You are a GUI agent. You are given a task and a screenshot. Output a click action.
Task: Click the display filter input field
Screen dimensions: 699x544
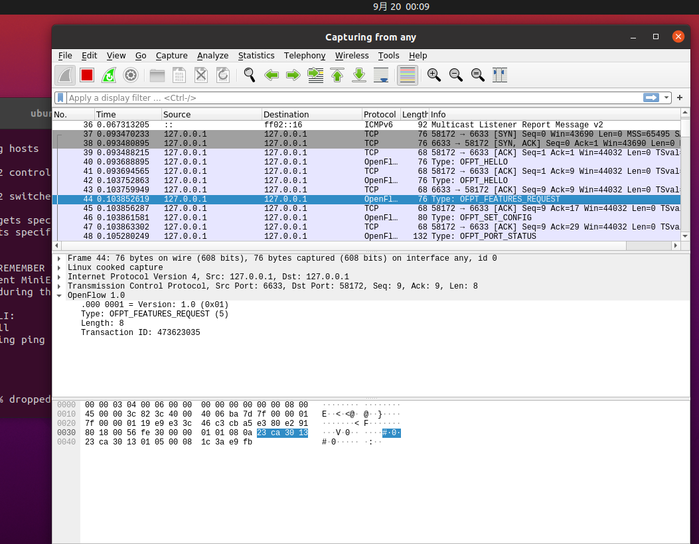click(x=354, y=98)
